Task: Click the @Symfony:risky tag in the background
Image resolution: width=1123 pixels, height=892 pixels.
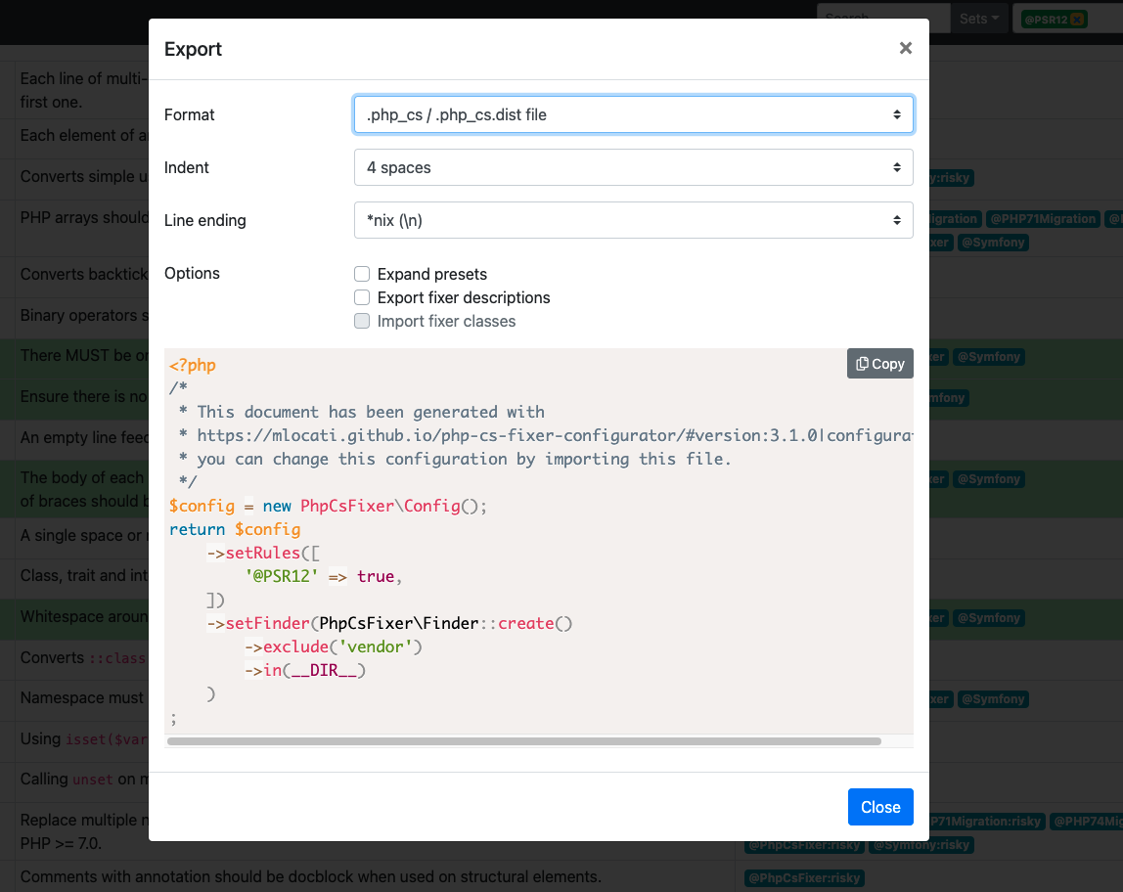Action: [921, 845]
